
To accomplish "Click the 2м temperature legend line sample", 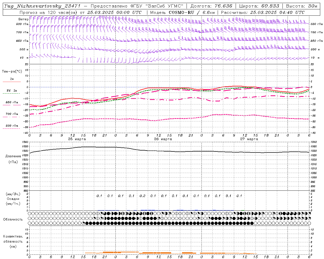I will [12, 82].
